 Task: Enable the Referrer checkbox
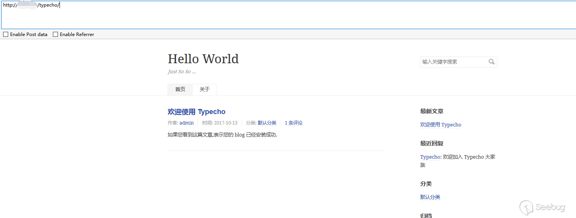coord(55,35)
